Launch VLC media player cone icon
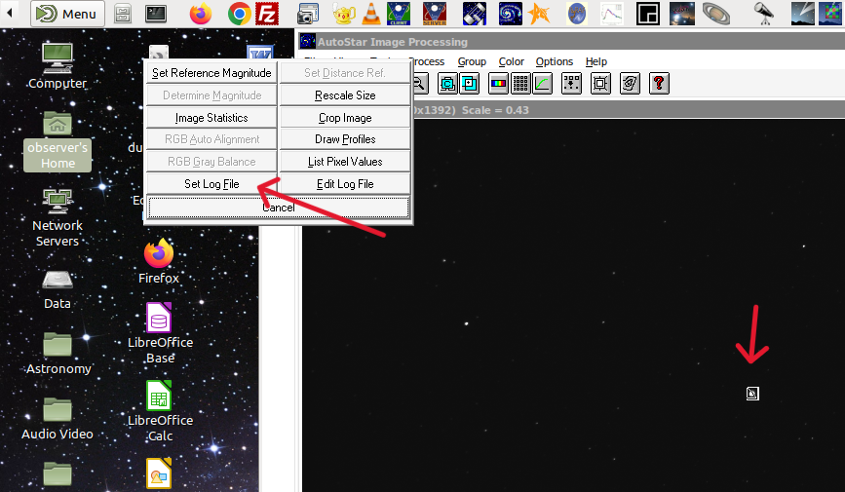 (x=370, y=14)
